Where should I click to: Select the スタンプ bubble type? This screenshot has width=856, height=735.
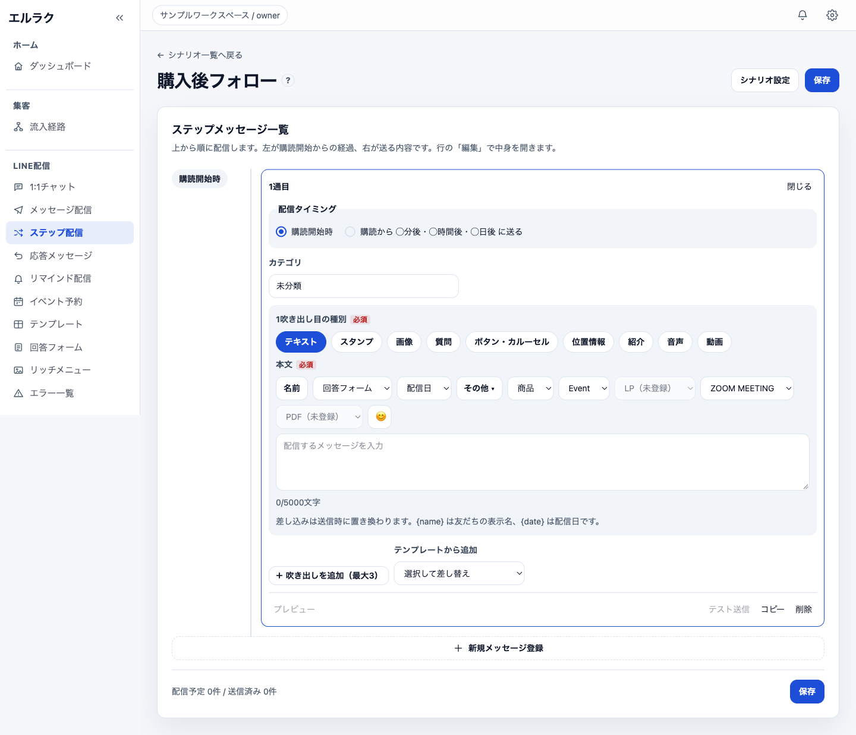coord(357,342)
